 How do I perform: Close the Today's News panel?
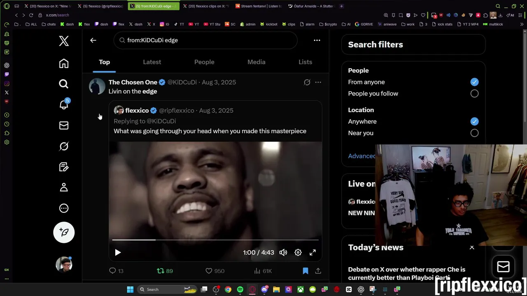(x=472, y=247)
